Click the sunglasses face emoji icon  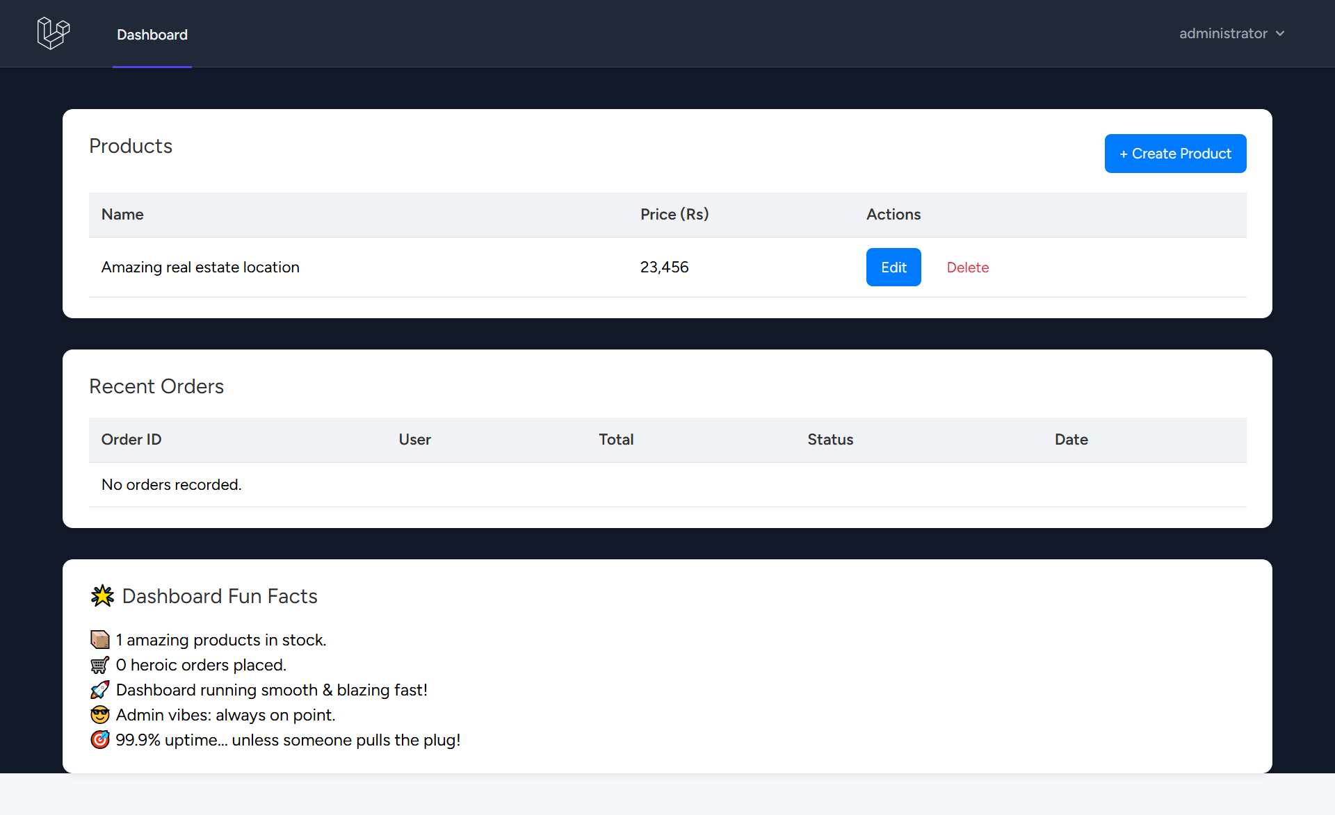[100, 715]
